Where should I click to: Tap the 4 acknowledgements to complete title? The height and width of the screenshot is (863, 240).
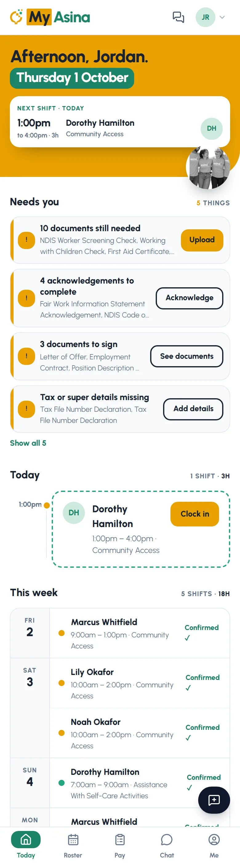(87, 286)
